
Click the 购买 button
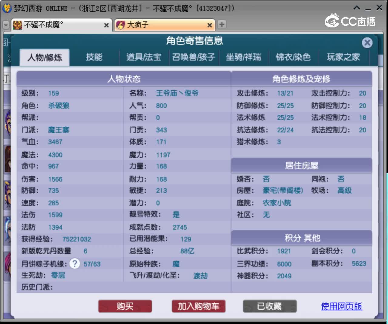125,306
